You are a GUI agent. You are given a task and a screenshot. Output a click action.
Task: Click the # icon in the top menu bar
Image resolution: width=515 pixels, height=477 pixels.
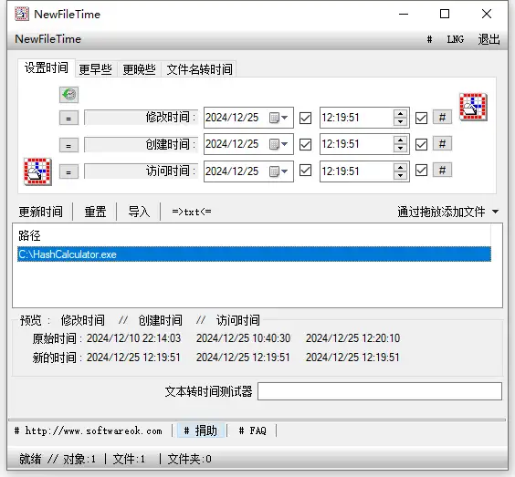click(429, 39)
